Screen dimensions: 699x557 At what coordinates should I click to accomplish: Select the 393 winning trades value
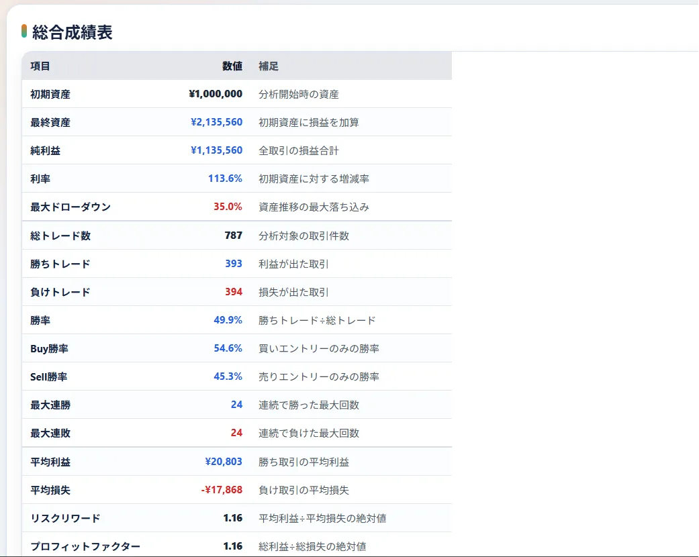pyautogui.click(x=234, y=263)
